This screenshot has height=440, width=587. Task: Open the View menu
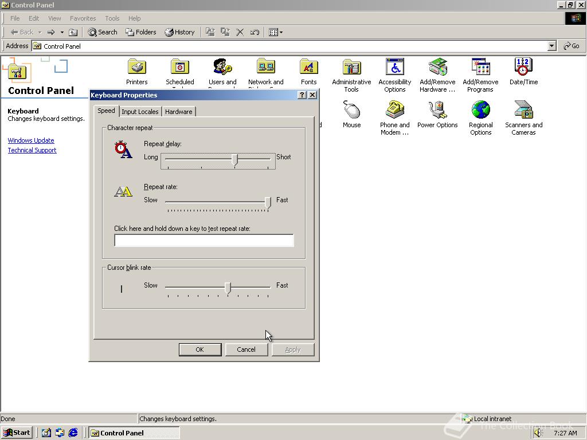tap(54, 18)
